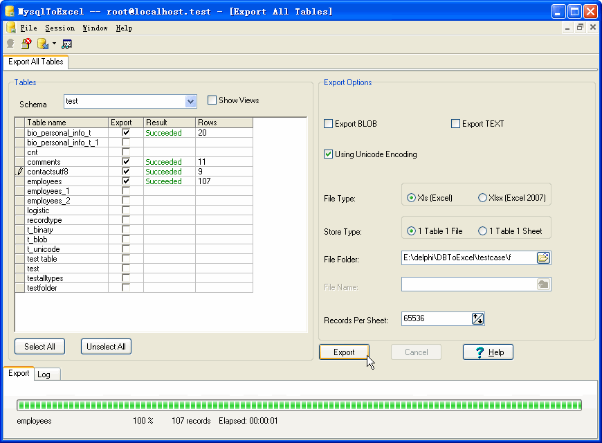The width and height of the screenshot is (602, 443).
Task: Expand the Schema dropdown
Action: [191, 102]
